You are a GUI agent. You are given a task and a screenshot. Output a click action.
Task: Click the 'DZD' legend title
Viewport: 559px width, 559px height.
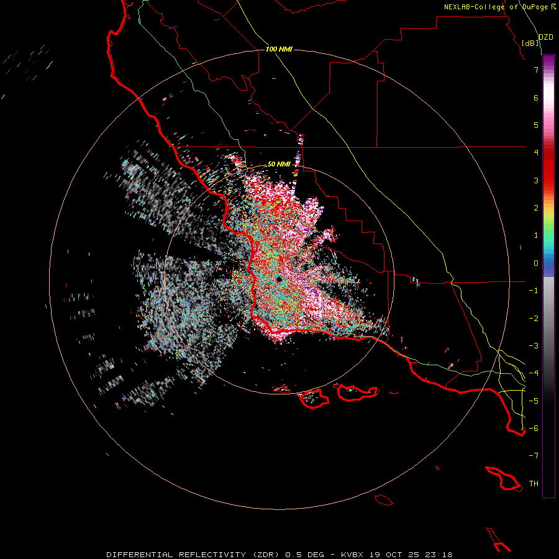[546, 37]
